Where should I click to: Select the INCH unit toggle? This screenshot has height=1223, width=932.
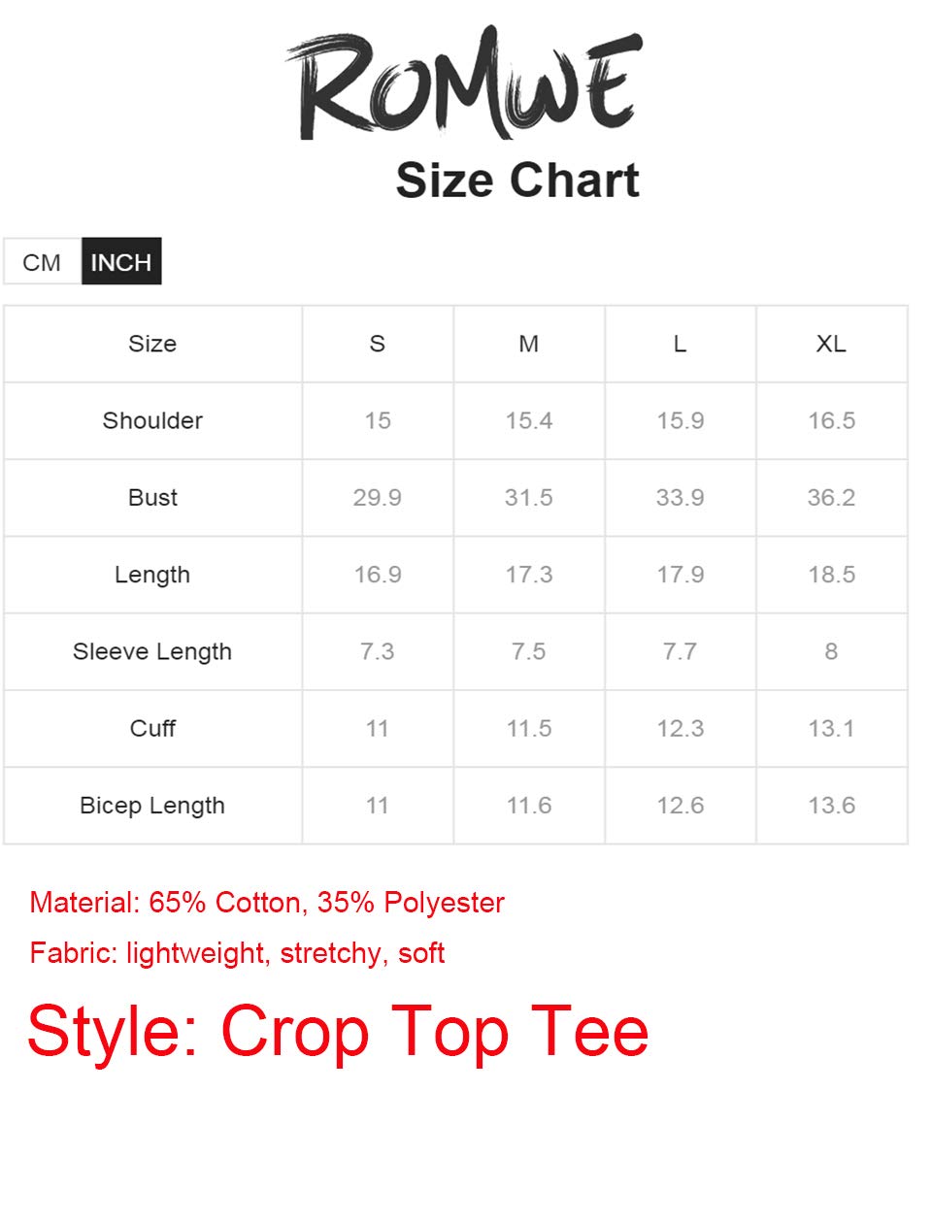121,262
